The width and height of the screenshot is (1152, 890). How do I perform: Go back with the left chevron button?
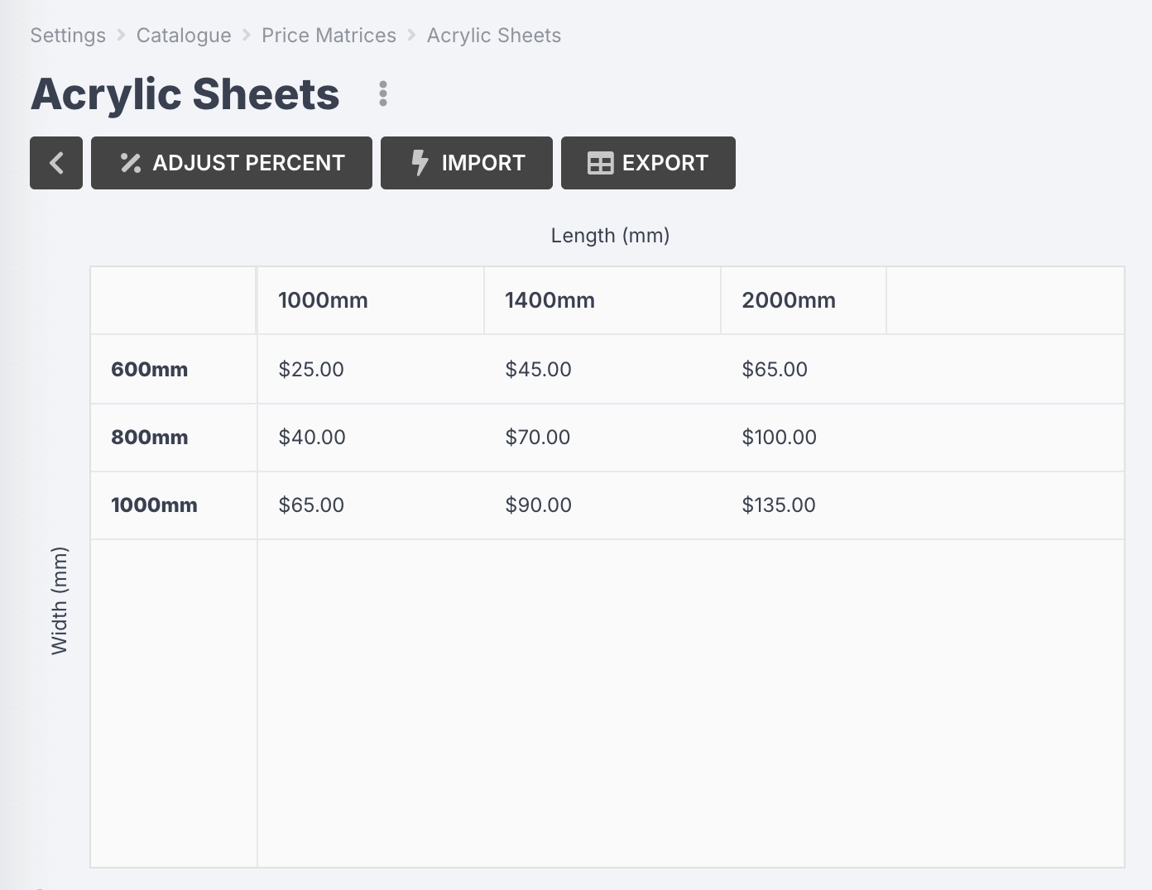[56, 163]
